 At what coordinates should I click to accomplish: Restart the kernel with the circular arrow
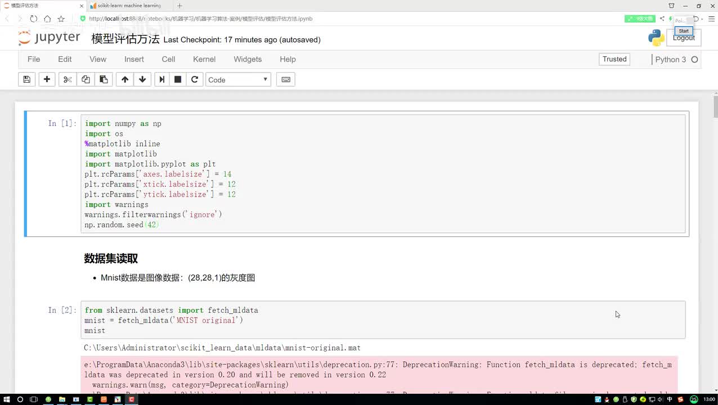coord(195,80)
